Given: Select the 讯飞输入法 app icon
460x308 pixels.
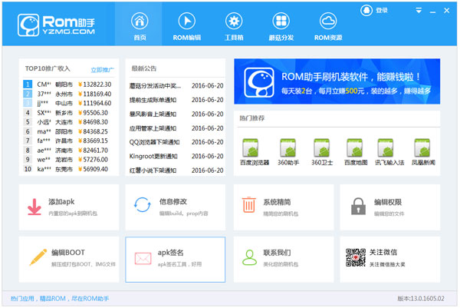Looking at the screenshot, I should coord(385,147).
